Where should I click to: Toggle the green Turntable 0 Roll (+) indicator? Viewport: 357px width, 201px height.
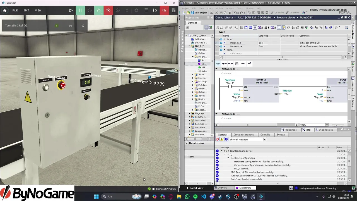tap(57, 26)
